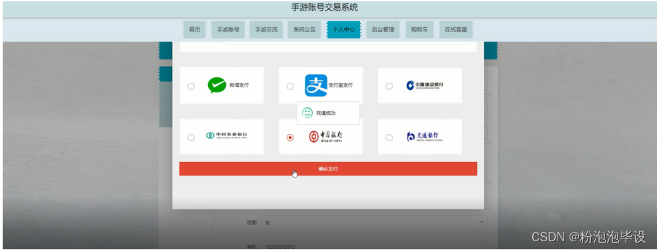Open the 系统公告 announcements tab
This screenshot has width=657, height=250.
304,30
